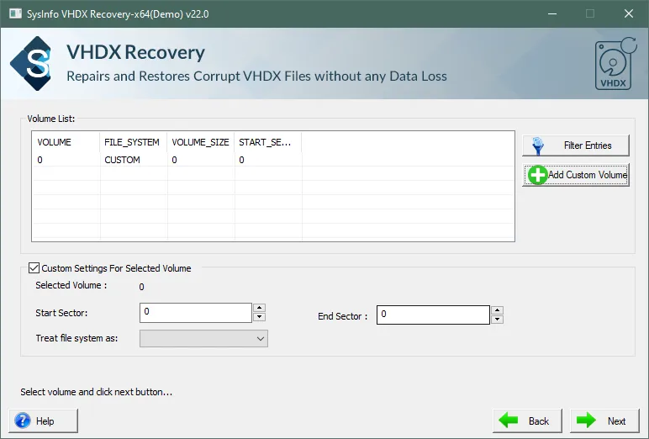Sort by the VOLUME column header
Image resolution: width=649 pixels, height=439 pixels.
(66, 142)
